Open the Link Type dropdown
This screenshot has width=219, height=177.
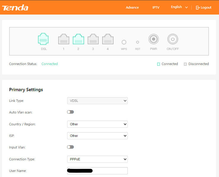tap(97, 101)
